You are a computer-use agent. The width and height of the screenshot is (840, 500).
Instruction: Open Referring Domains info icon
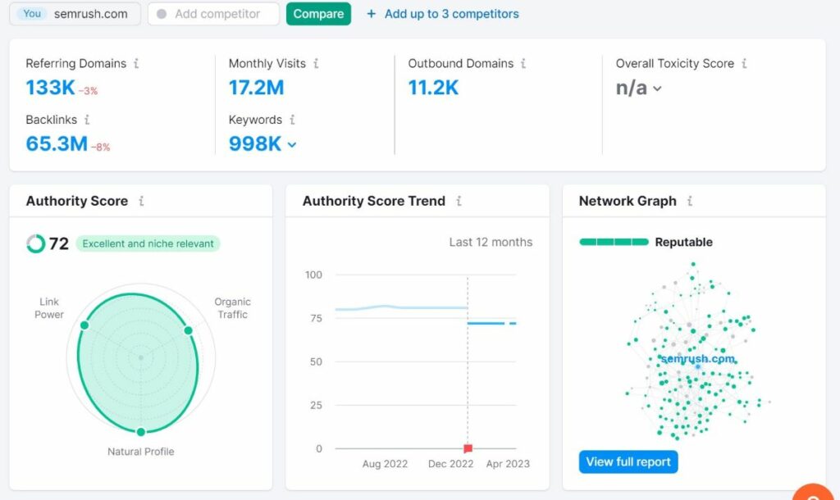tap(136, 63)
